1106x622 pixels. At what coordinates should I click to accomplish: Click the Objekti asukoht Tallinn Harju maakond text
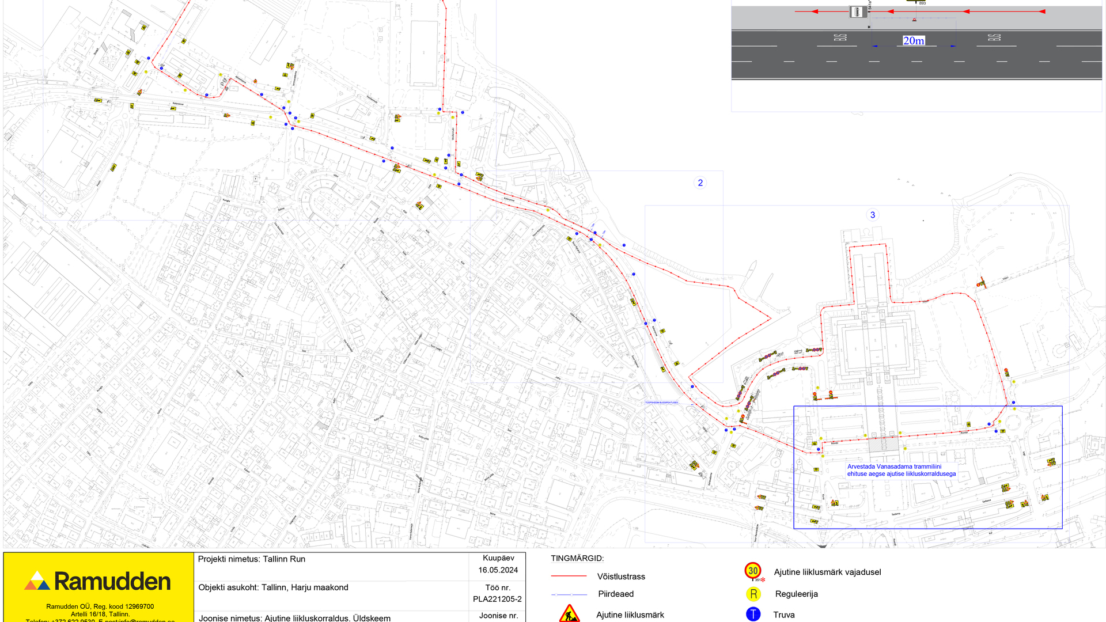[x=273, y=587]
